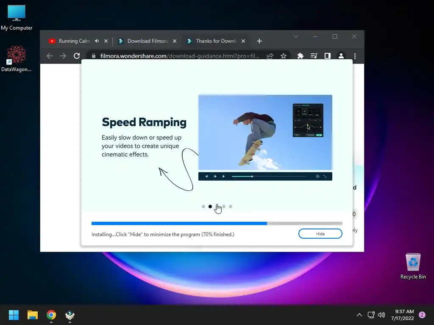Click Filmora installer icon in taskbar
Viewport: 434px width, 325px height.
click(x=70, y=315)
